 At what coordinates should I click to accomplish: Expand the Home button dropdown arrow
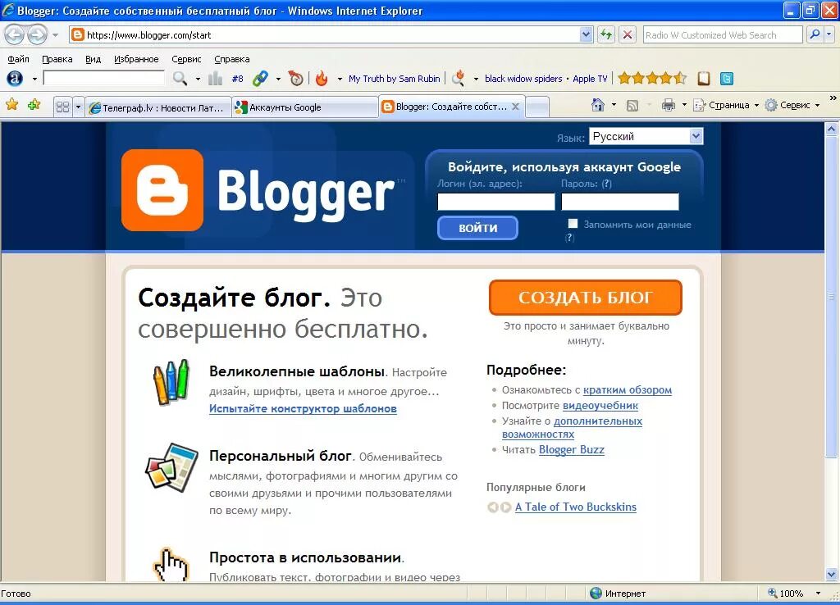pos(614,105)
